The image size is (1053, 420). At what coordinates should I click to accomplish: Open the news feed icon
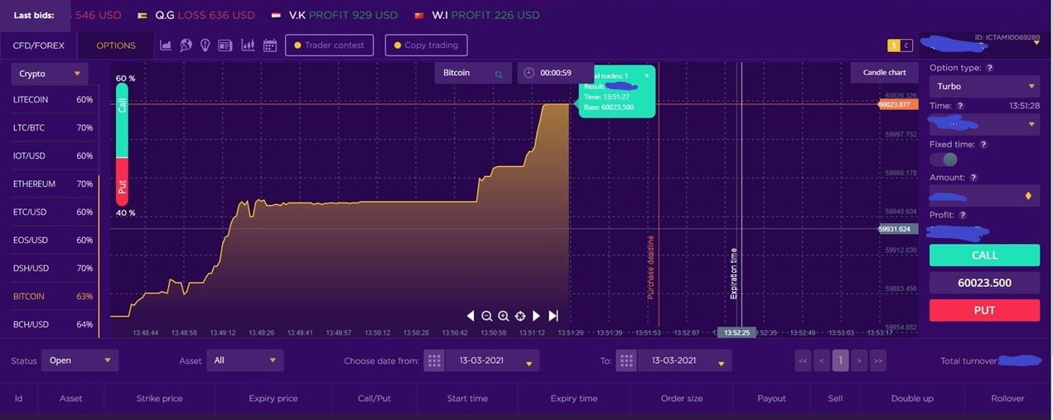coord(225,45)
